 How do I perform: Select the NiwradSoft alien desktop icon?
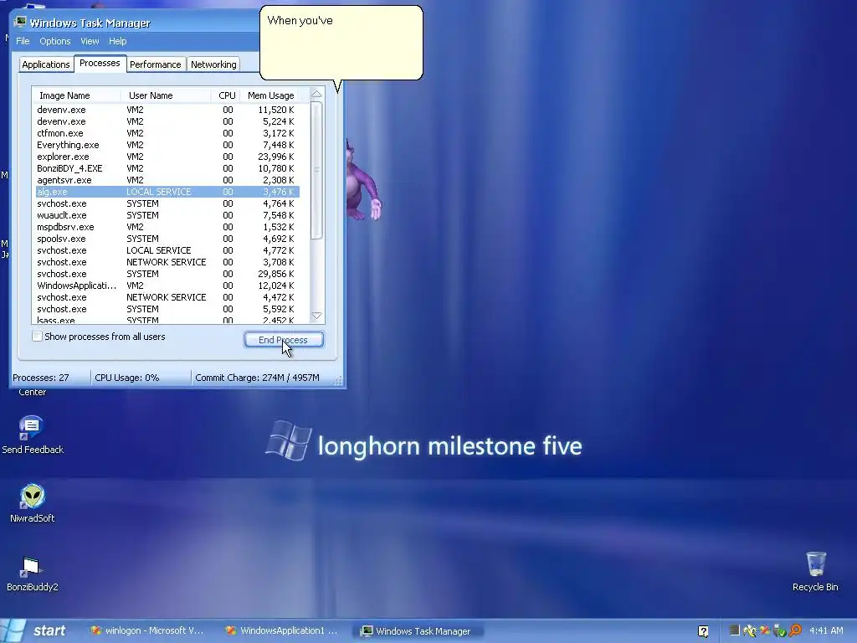[x=32, y=503]
